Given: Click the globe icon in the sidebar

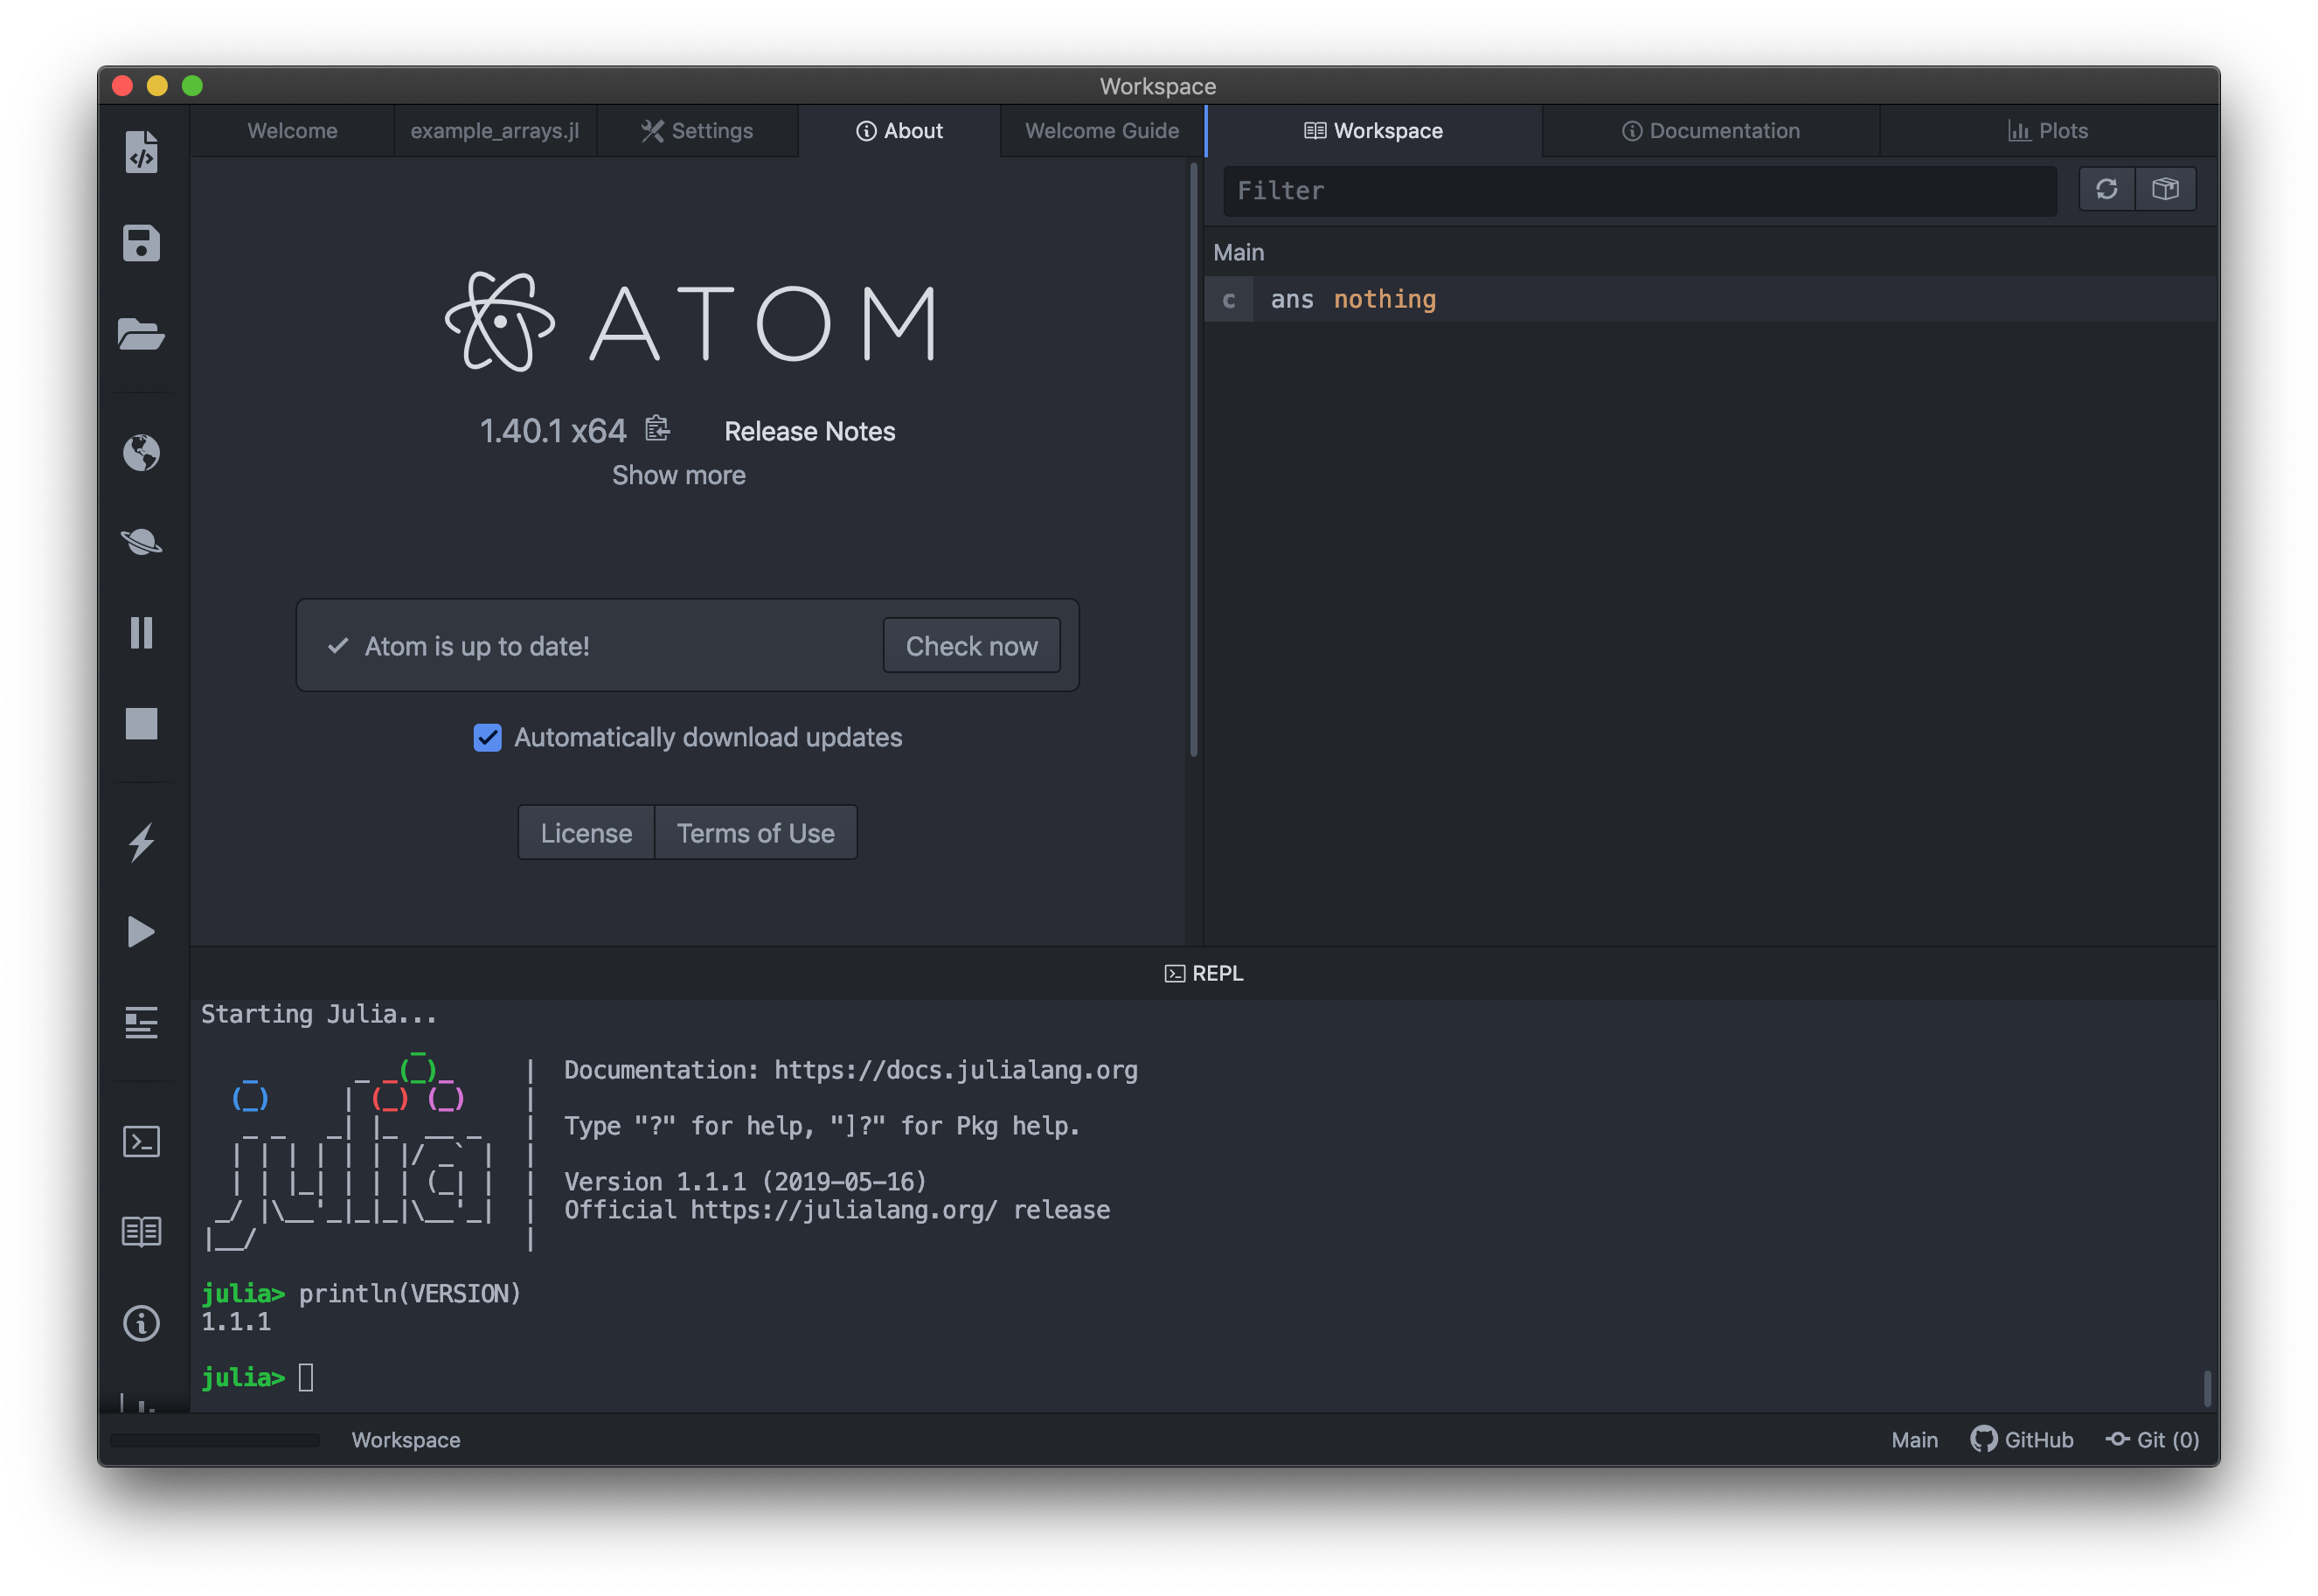Looking at the screenshot, I should [141, 452].
